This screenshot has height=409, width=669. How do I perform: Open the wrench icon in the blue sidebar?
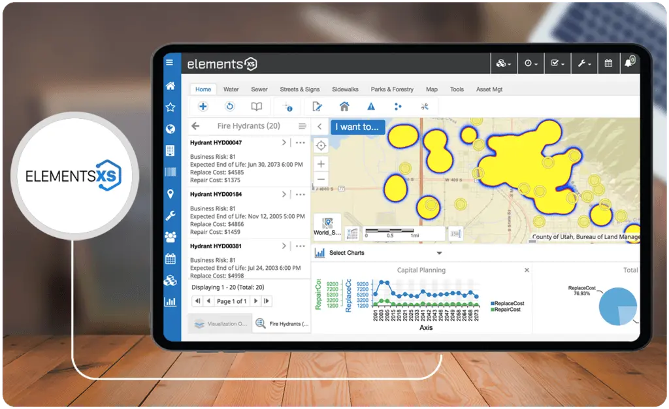171,216
